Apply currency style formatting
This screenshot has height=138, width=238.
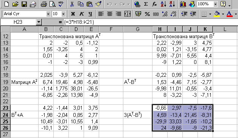138,14
